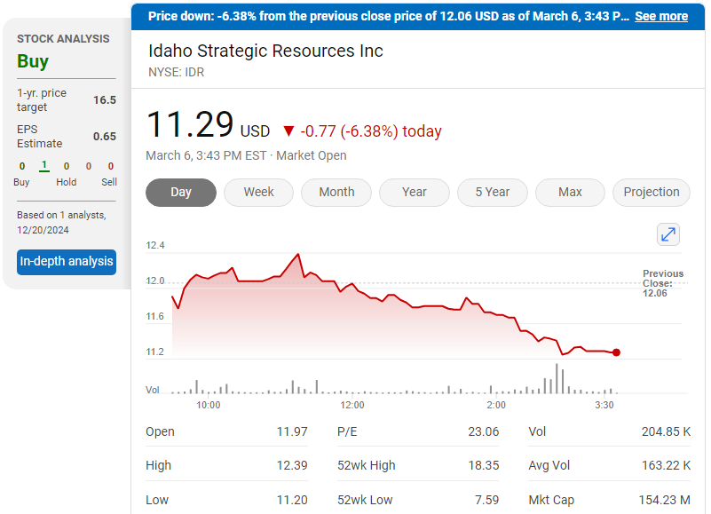Select the Month range pill
Screen dimensions: 711x514
click(x=336, y=193)
